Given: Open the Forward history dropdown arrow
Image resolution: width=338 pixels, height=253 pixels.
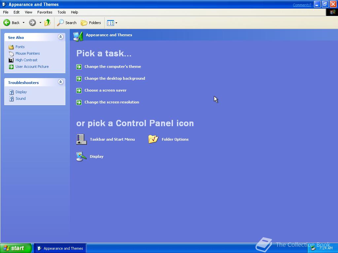Looking at the screenshot, I should [x=40, y=23].
